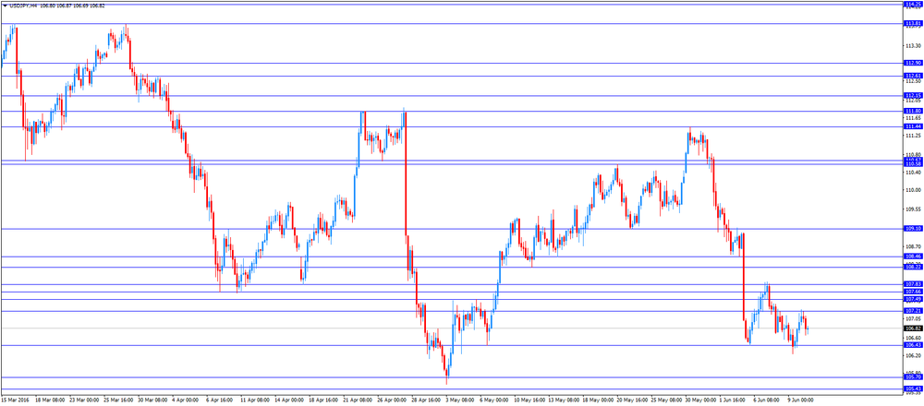The image size is (924, 406).
Task: Click the USDJPY,H4 chart title text
Action: coord(24,6)
